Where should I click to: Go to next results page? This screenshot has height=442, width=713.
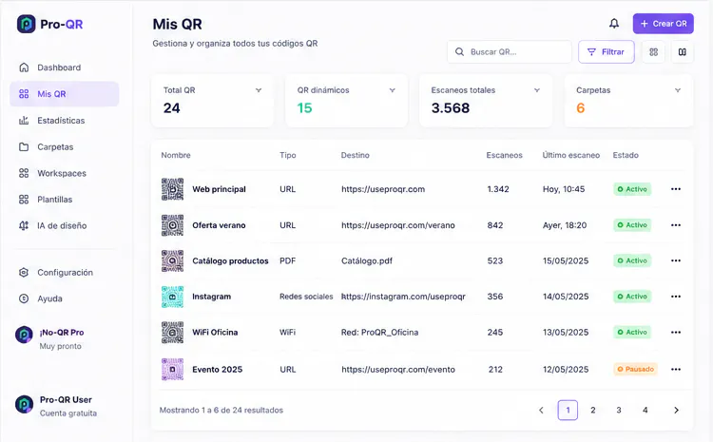tap(676, 411)
